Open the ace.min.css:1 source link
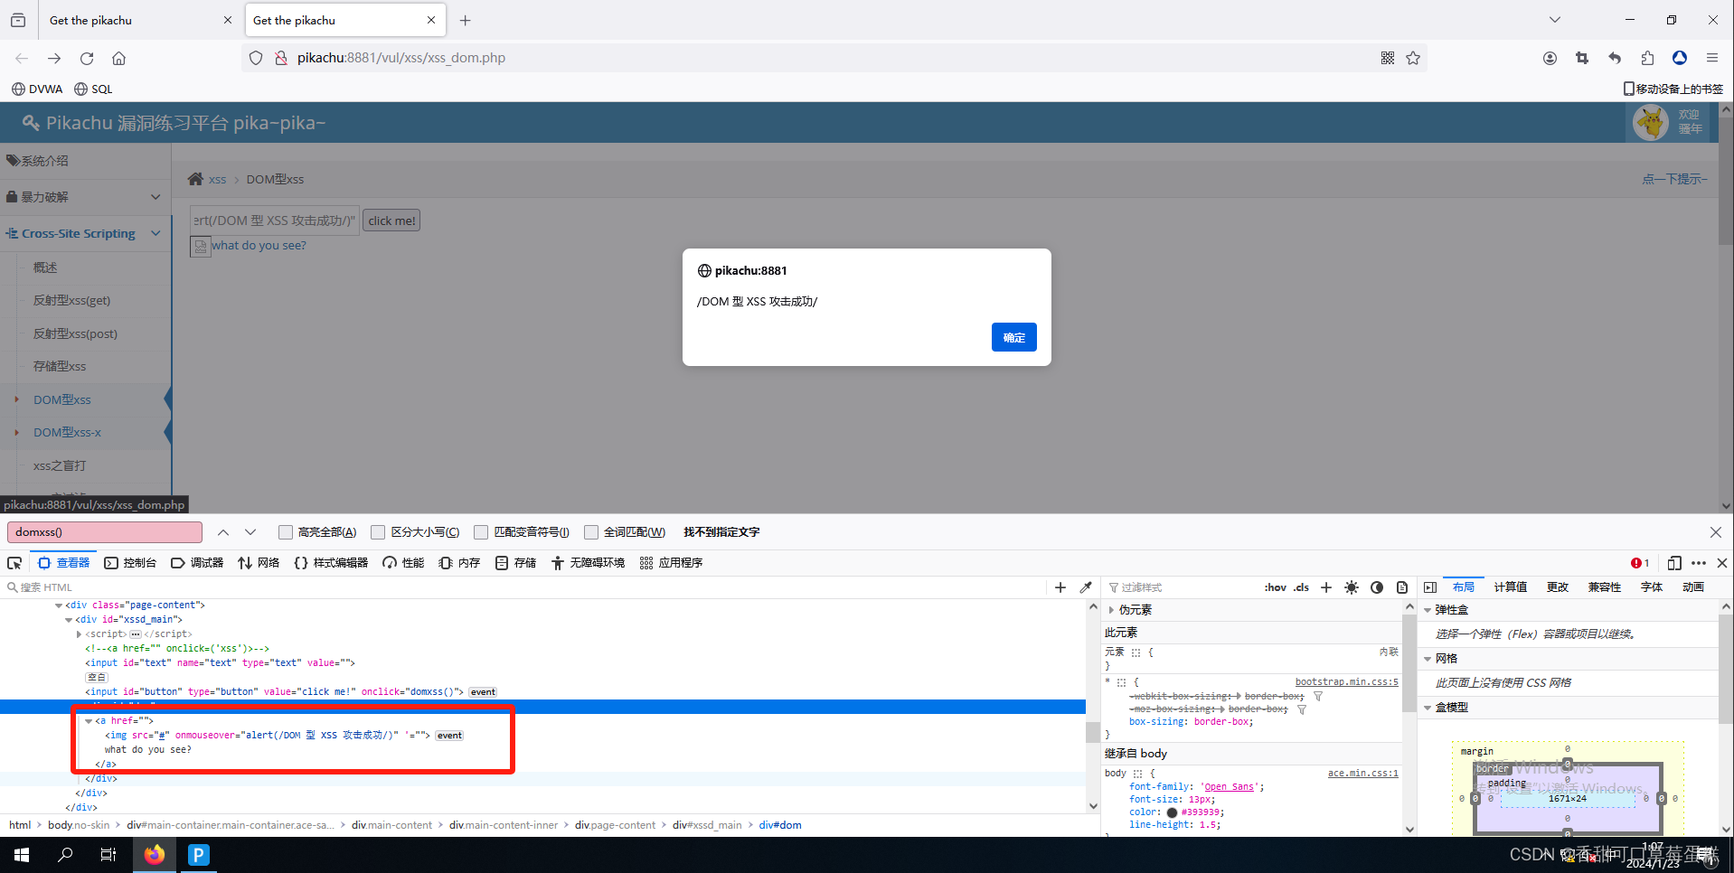This screenshot has width=1734, height=873. pos(1362,774)
